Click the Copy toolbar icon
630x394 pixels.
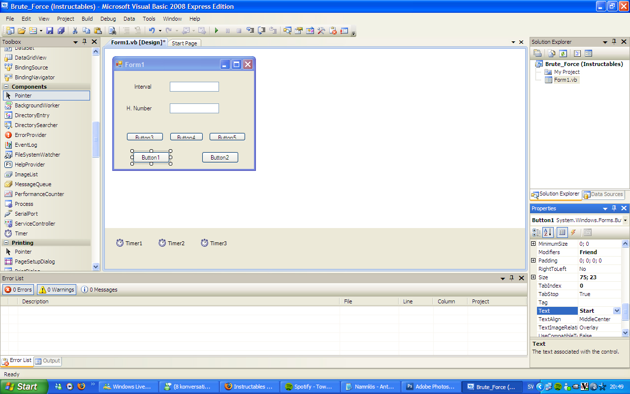click(86, 31)
